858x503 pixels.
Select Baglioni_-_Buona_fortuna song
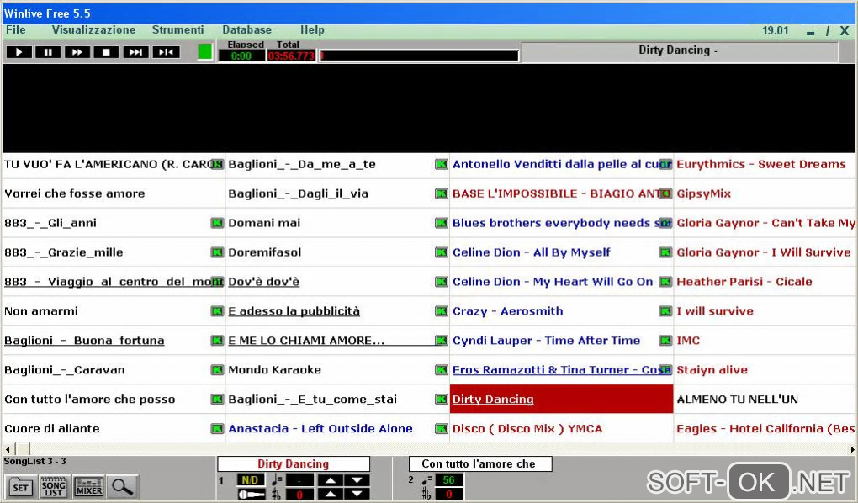84,341
